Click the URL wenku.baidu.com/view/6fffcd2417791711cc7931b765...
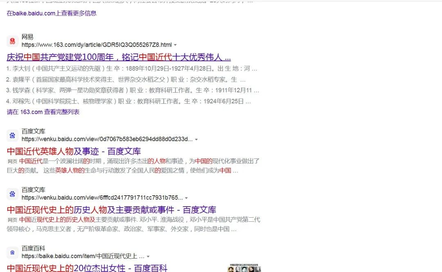Viewport: 442px width, 272px height. (102, 198)
